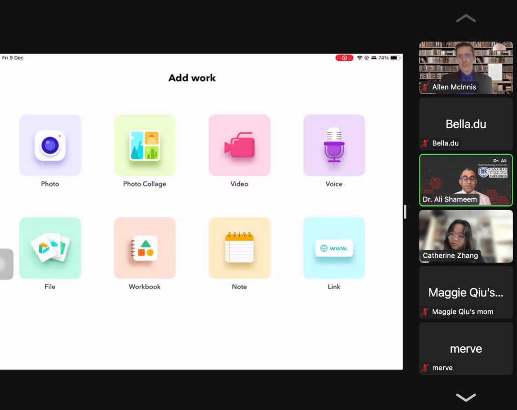
Task: Select Dr. Ali Shameem video tile
Action: [466, 180]
